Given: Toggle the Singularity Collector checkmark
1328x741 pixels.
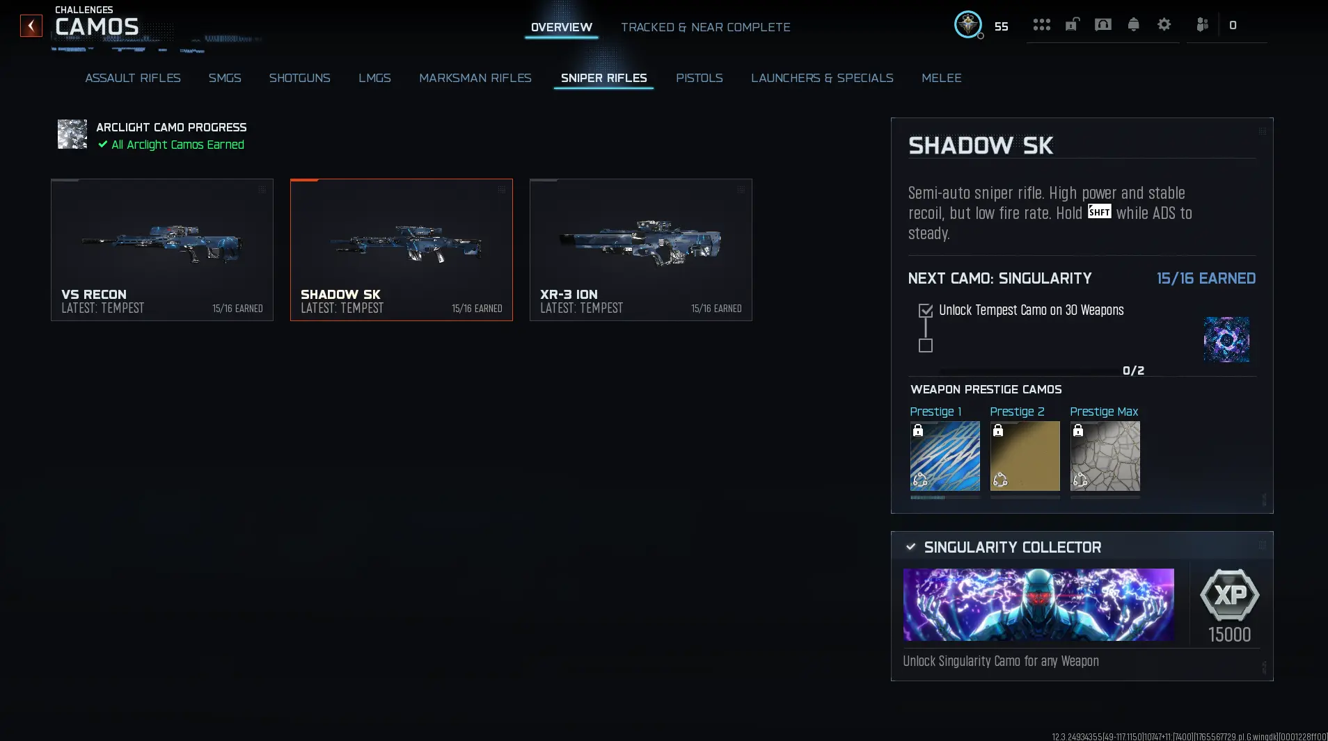Looking at the screenshot, I should click(910, 547).
